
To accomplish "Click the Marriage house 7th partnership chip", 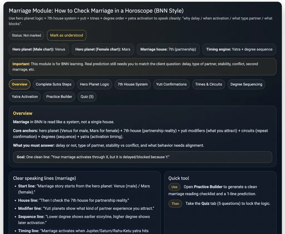I will pos(168,49).
